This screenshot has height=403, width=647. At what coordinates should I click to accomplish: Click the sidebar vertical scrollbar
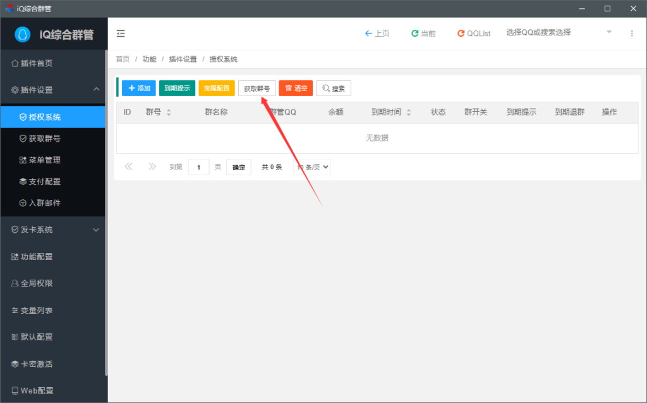coord(106,213)
